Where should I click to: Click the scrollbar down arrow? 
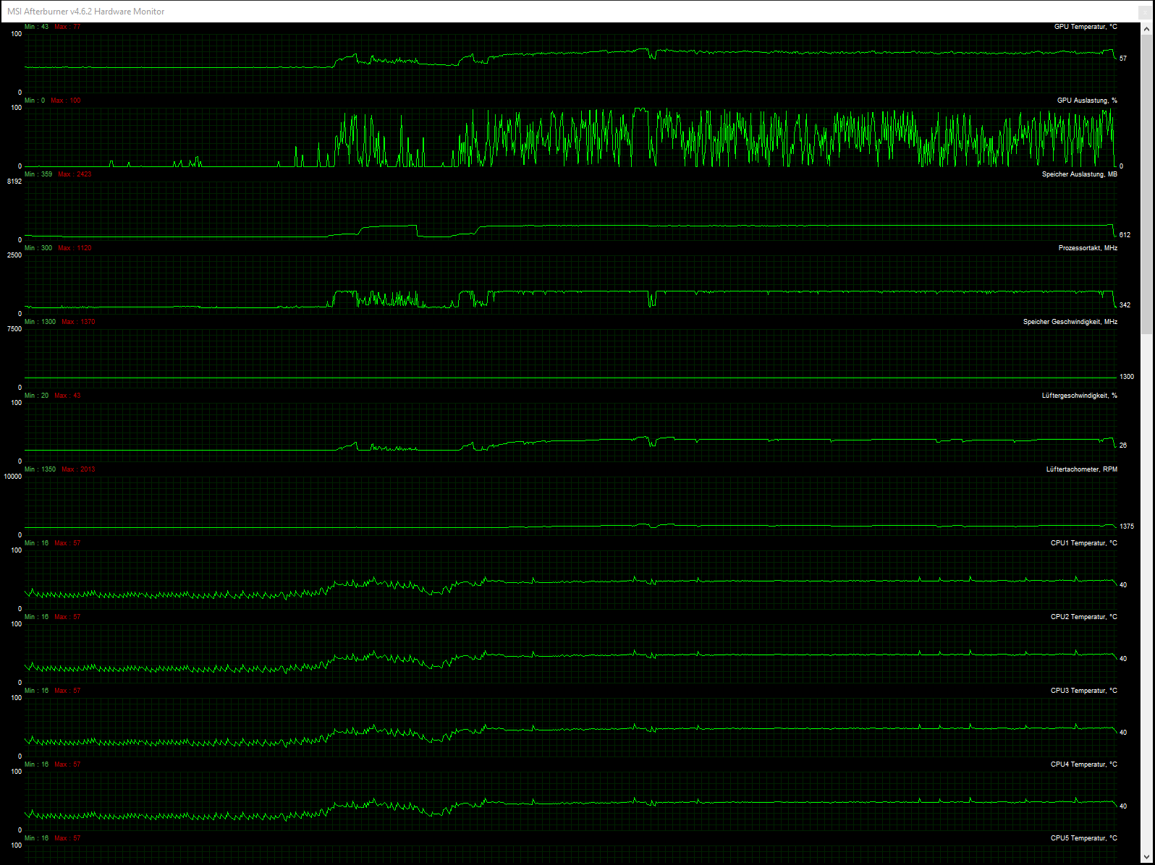pyautogui.click(x=1147, y=857)
